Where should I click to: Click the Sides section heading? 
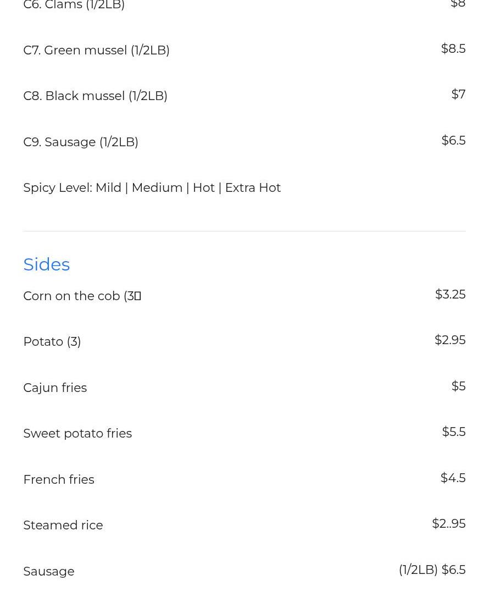pos(47,264)
